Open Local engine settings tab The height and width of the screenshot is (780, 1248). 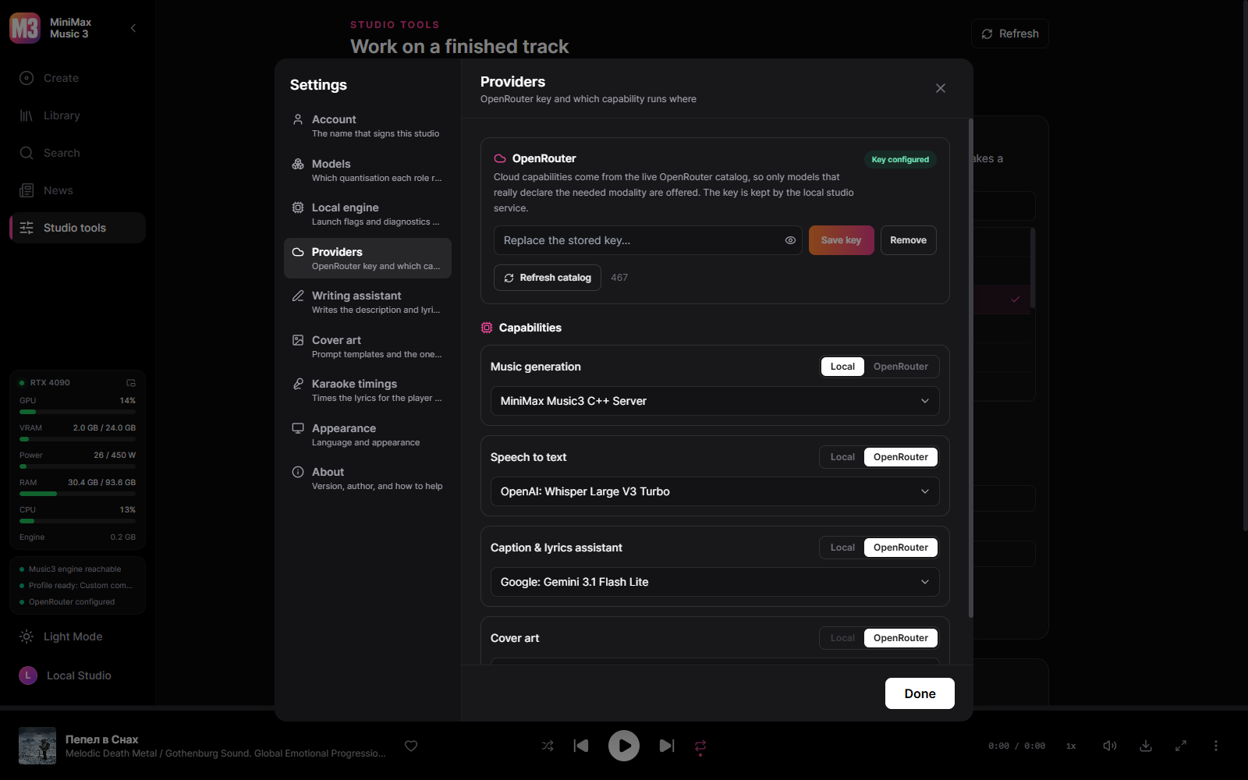pos(367,214)
